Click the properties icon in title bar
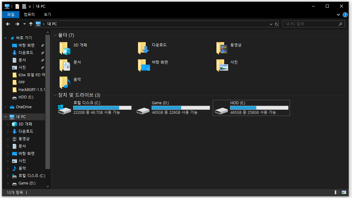 17,6
